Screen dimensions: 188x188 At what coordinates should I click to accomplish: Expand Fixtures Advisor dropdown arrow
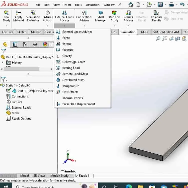[x=47, y=26]
